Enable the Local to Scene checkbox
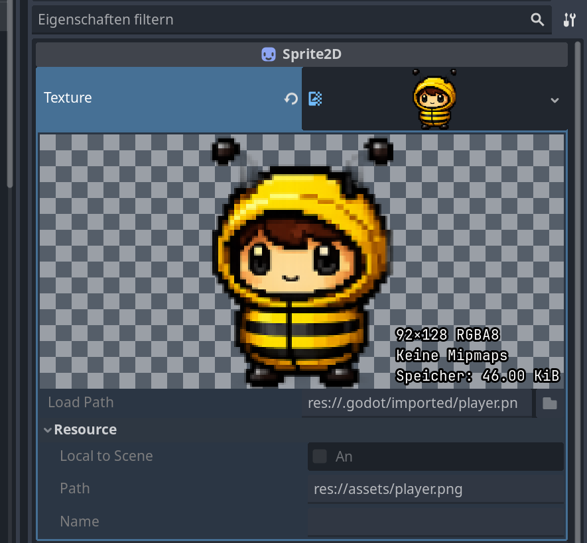 (320, 456)
